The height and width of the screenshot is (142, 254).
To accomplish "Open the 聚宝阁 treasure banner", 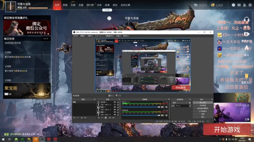I will [x=27, y=91].
